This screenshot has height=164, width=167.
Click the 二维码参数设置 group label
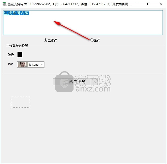point(17,46)
